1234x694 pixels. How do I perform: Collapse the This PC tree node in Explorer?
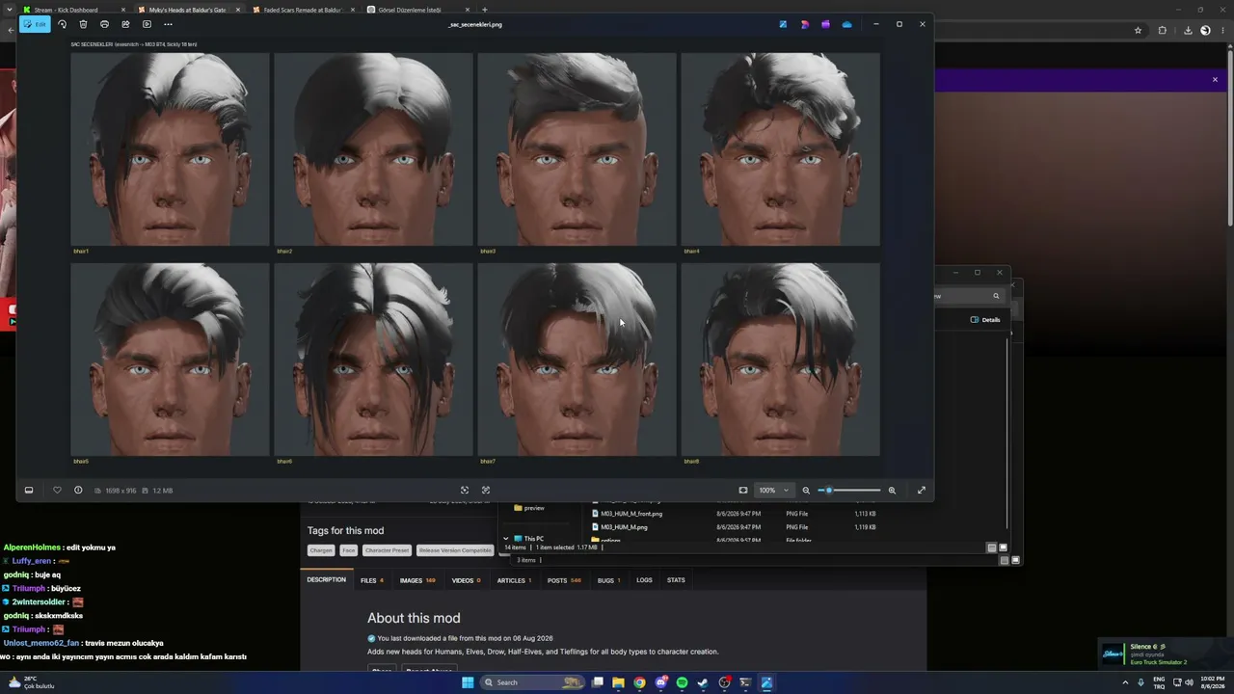[506, 539]
